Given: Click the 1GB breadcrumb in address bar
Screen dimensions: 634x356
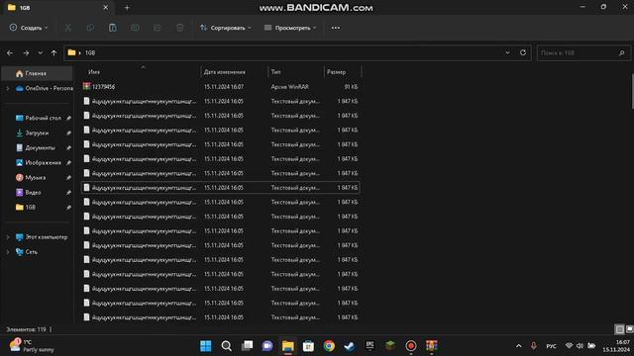Looking at the screenshot, I should (90, 52).
